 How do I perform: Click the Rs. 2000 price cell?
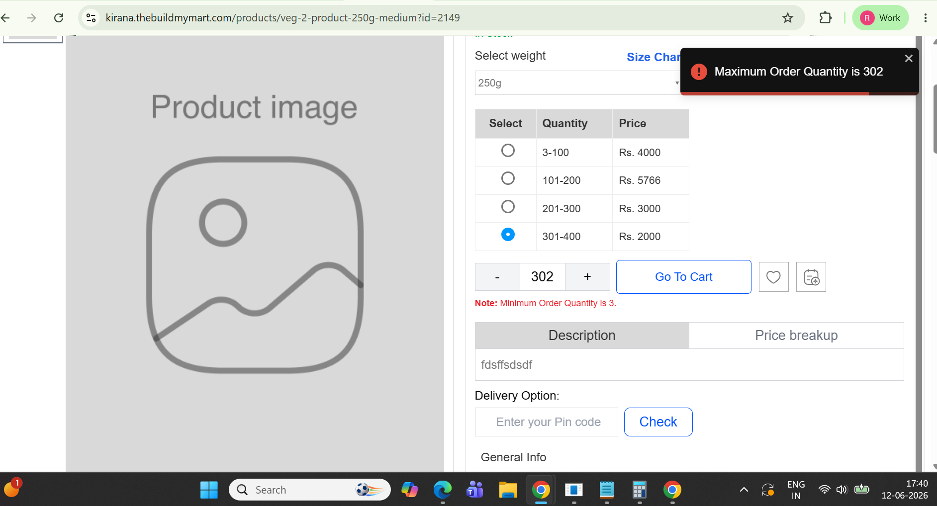(651, 237)
